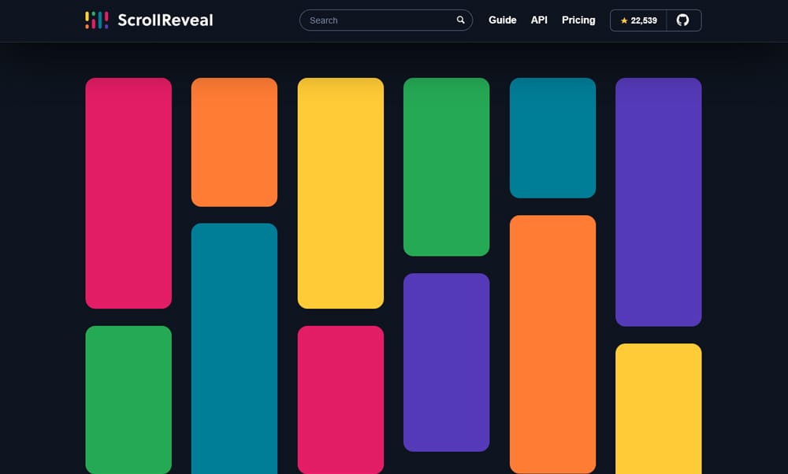The image size is (788, 474).
Task: Click the GitHub Octocat icon
Action: (684, 20)
